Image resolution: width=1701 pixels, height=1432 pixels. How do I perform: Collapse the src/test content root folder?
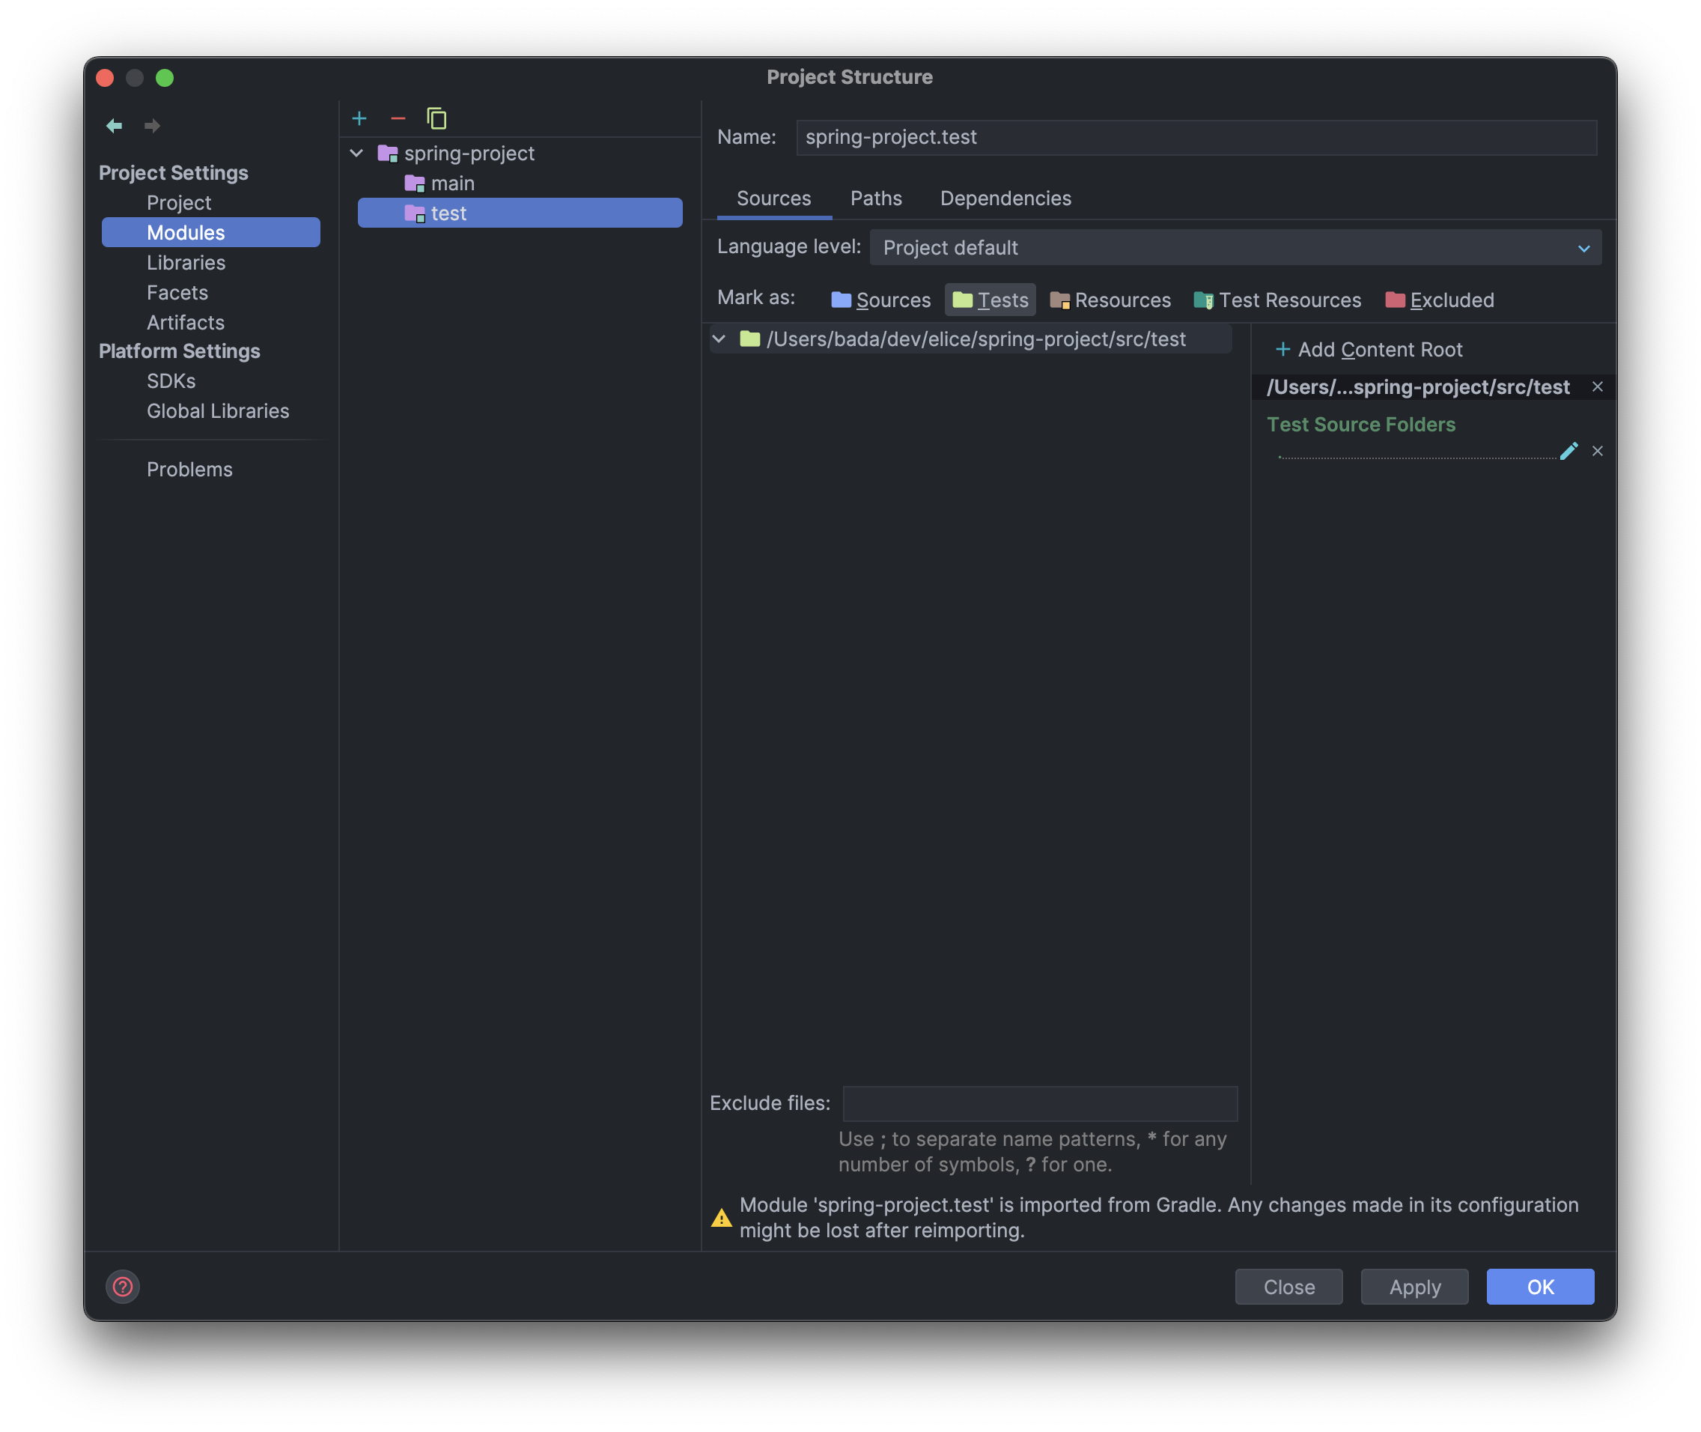[x=719, y=339]
